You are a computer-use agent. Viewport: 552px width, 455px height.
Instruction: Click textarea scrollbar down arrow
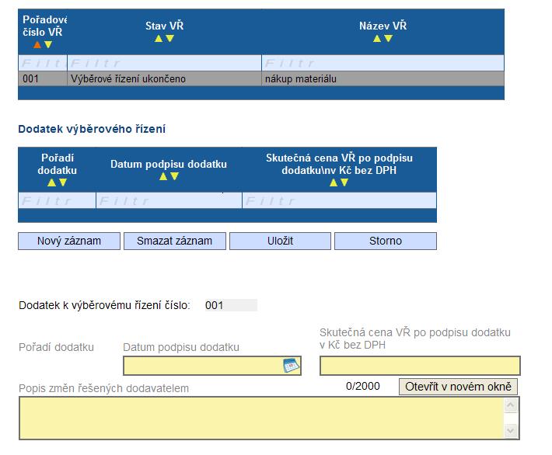click(511, 430)
